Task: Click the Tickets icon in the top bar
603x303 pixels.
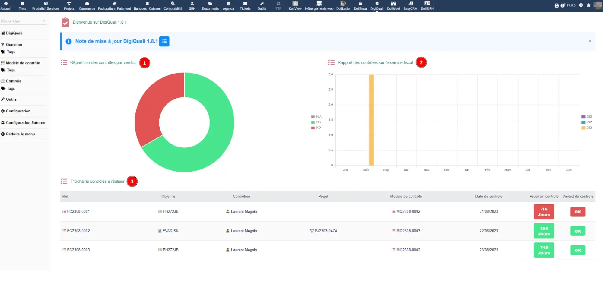Action: click(x=245, y=5)
